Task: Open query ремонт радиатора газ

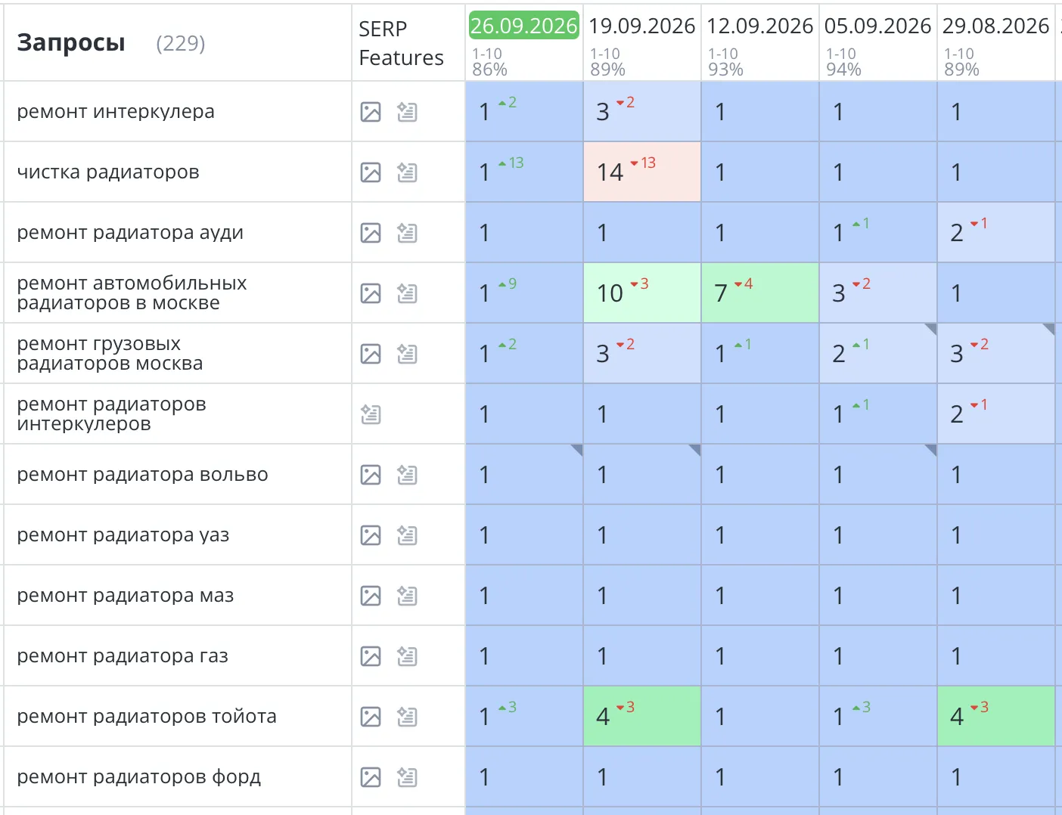Action: click(123, 656)
